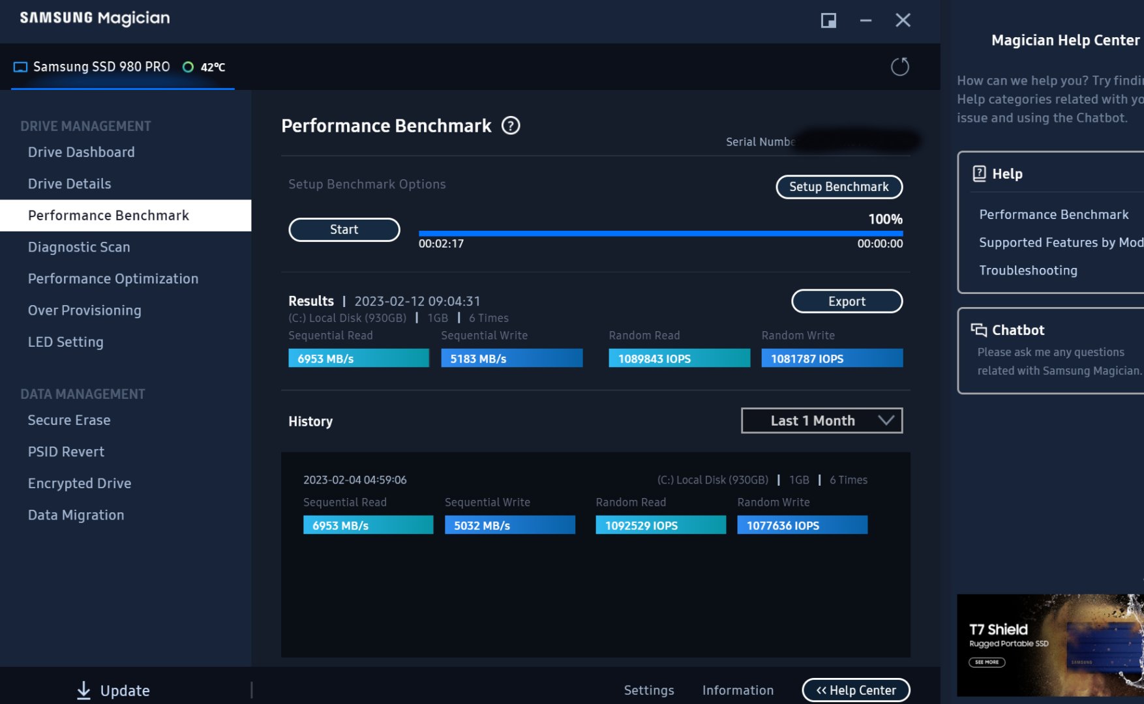This screenshot has height=704, width=1144.
Task: Open Data Migration
Action: pyautogui.click(x=76, y=515)
